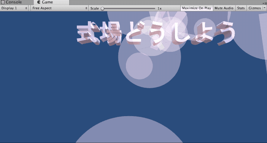Toggle Gizmos in Game view
This screenshot has width=267, height=143.
(x=254, y=8)
